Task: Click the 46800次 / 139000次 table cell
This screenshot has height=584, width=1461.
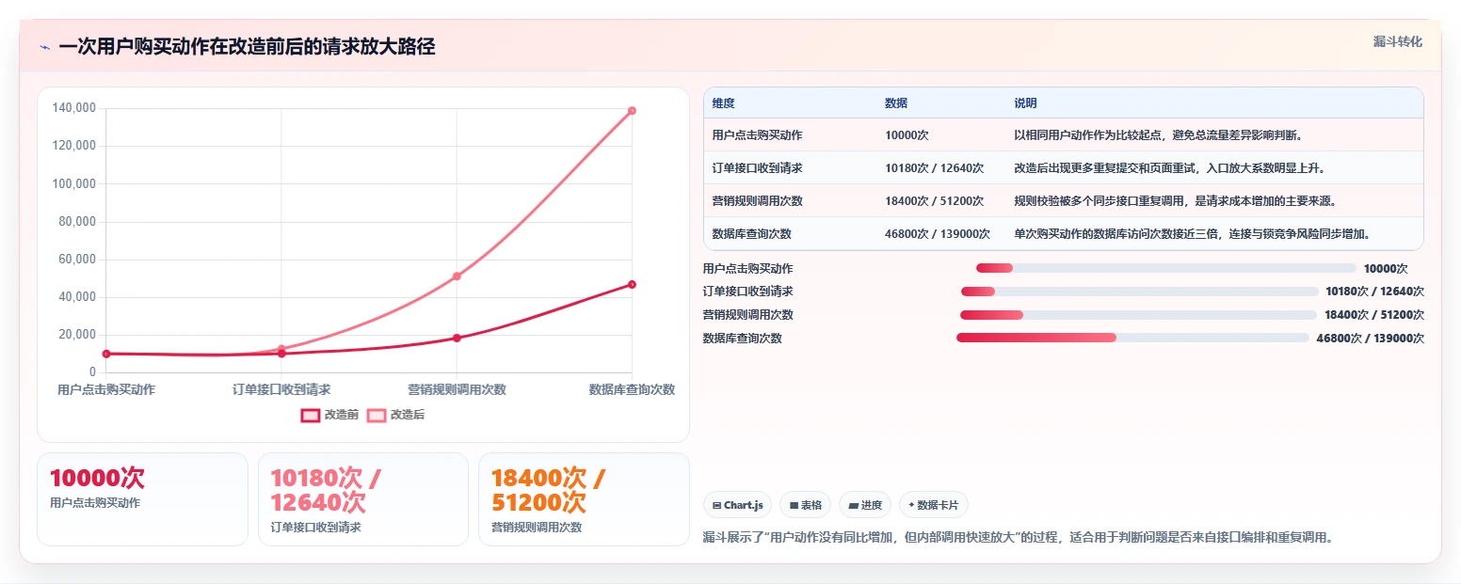Action: click(938, 233)
